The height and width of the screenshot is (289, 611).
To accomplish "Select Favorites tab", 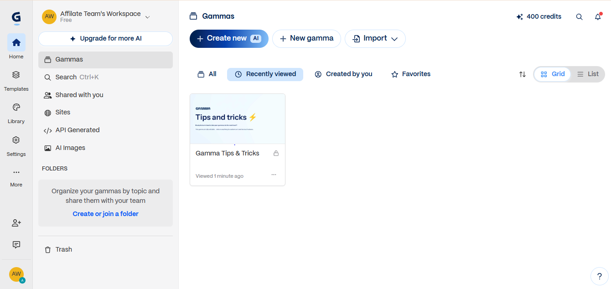I will (411, 74).
